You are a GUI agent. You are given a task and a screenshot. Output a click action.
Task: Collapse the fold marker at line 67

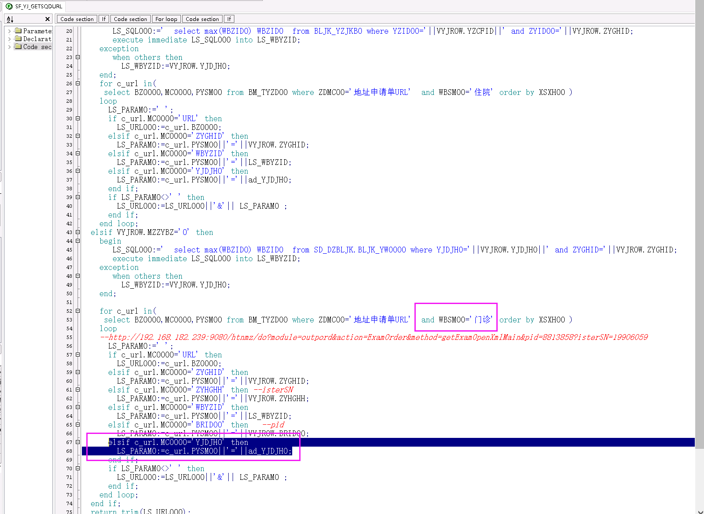tap(78, 442)
